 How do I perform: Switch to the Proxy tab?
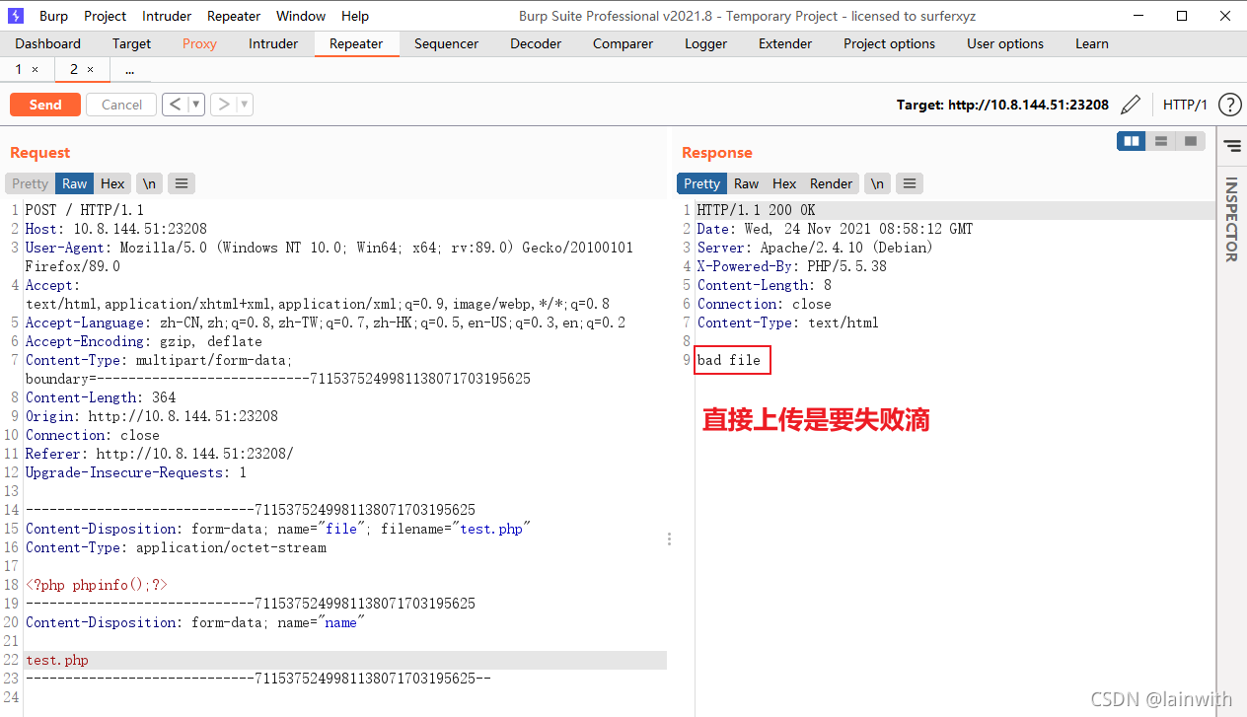pyautogui.click(x=199, y=43)
